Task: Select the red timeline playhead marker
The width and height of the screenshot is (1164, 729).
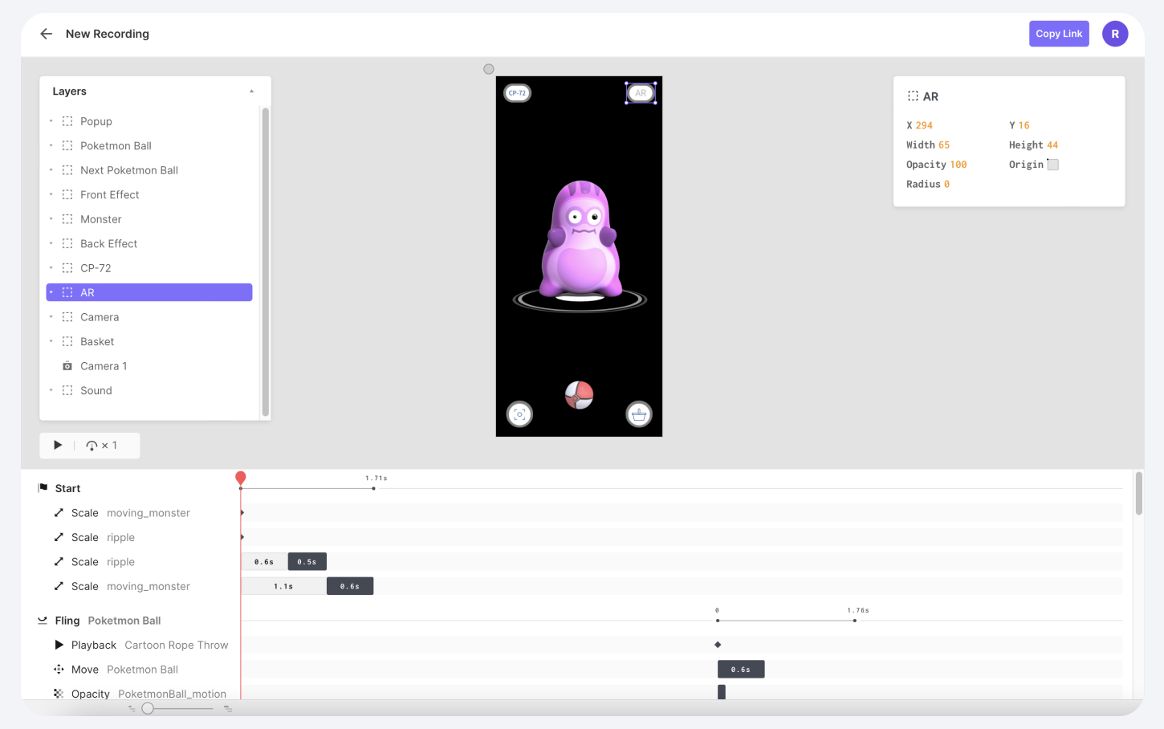Action: pyautogui.click(x=241, y=479)
